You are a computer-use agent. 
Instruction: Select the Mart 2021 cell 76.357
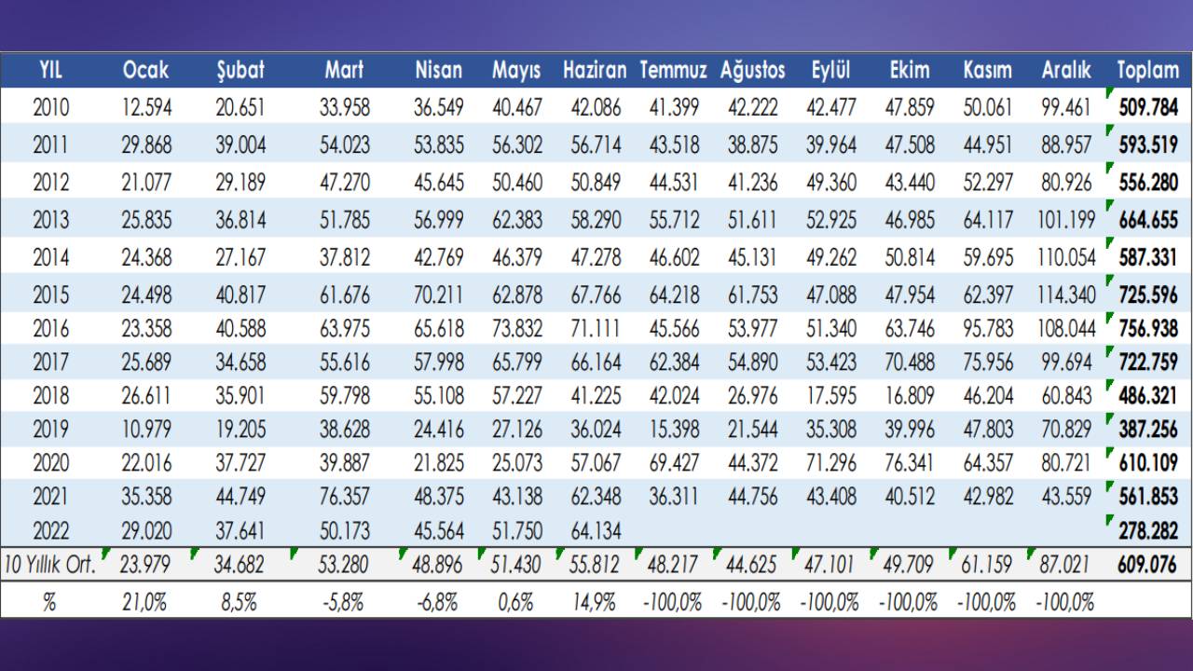(x=345, y=496)
